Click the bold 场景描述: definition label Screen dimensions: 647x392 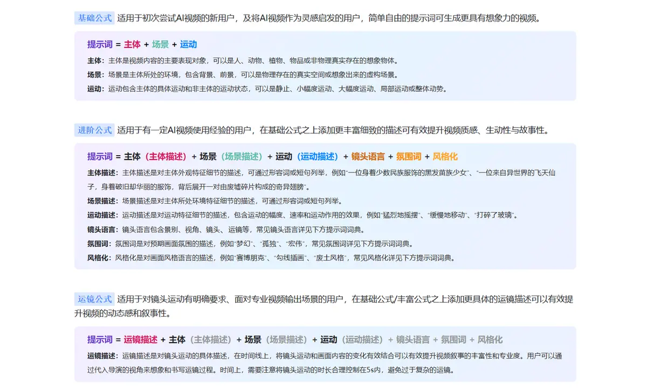(x=104, y=201)
